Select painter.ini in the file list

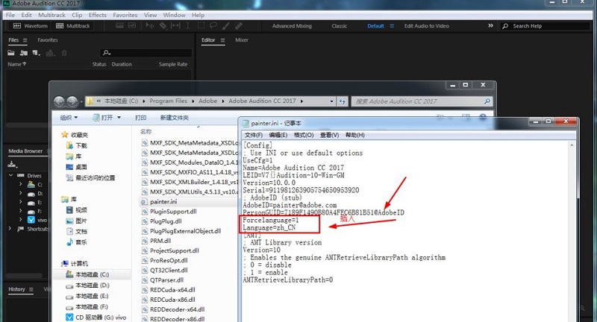[x=162, y=201]
